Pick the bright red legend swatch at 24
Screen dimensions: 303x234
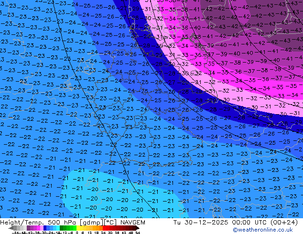(x=104, y=228)
